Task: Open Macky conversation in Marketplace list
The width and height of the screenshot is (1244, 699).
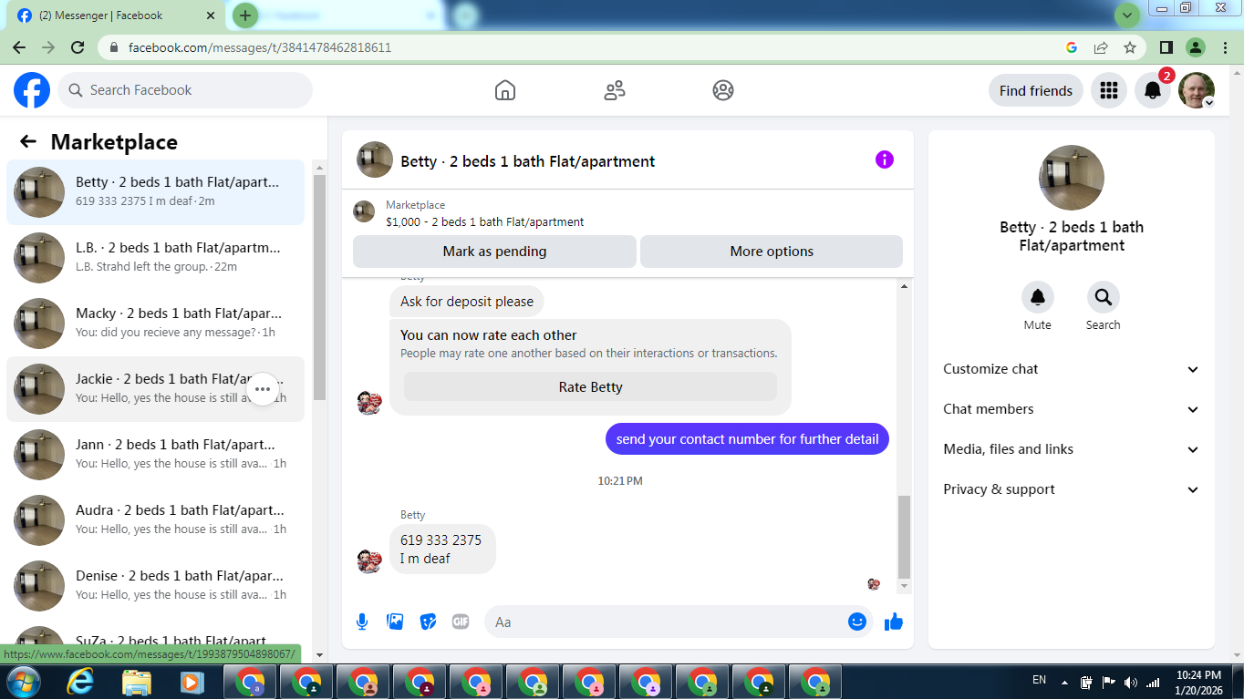Action: tap(156, 323)
